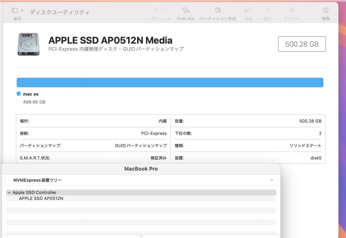
Task: Pick the blue mac os legend swatch
Action: click(x=19, y=94)
